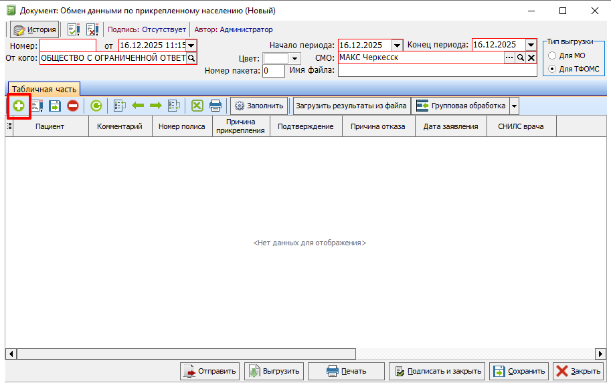Select the Для МО radio button

[x=552, y=55]
